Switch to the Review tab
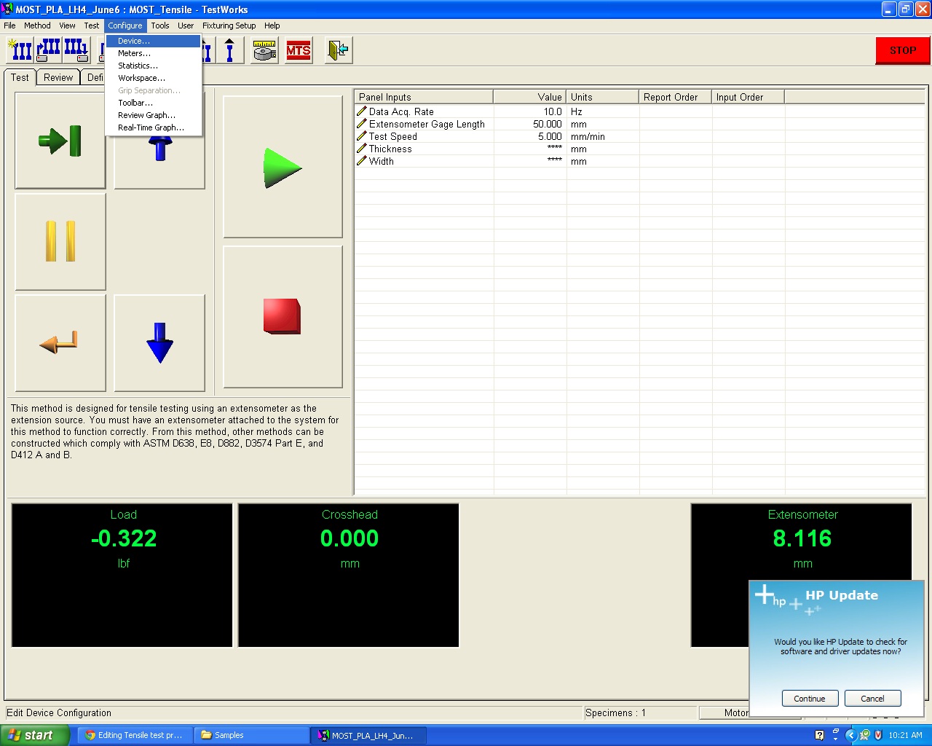 click(58, 77)
